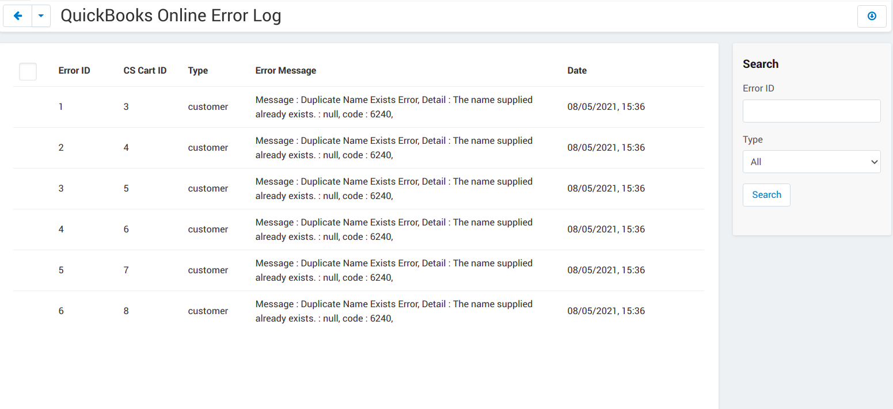Click CS Cart ID 8 cell
The image size is (893, 409).
click(x=126, y=311)
